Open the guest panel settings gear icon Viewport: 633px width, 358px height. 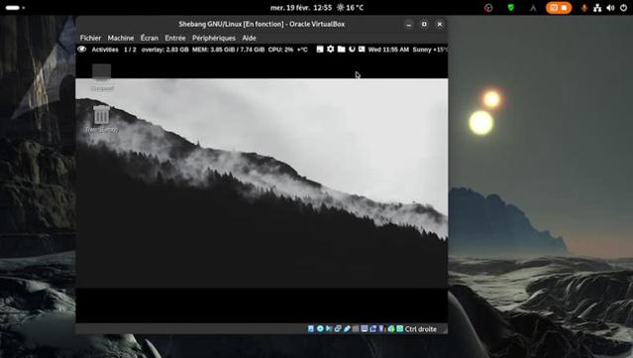click(330, 49)
